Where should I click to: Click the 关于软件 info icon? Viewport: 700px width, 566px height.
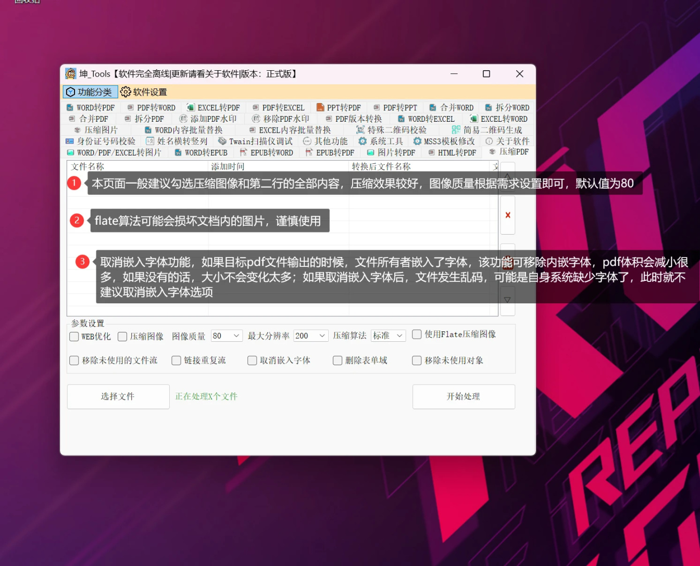coord(489,141)
